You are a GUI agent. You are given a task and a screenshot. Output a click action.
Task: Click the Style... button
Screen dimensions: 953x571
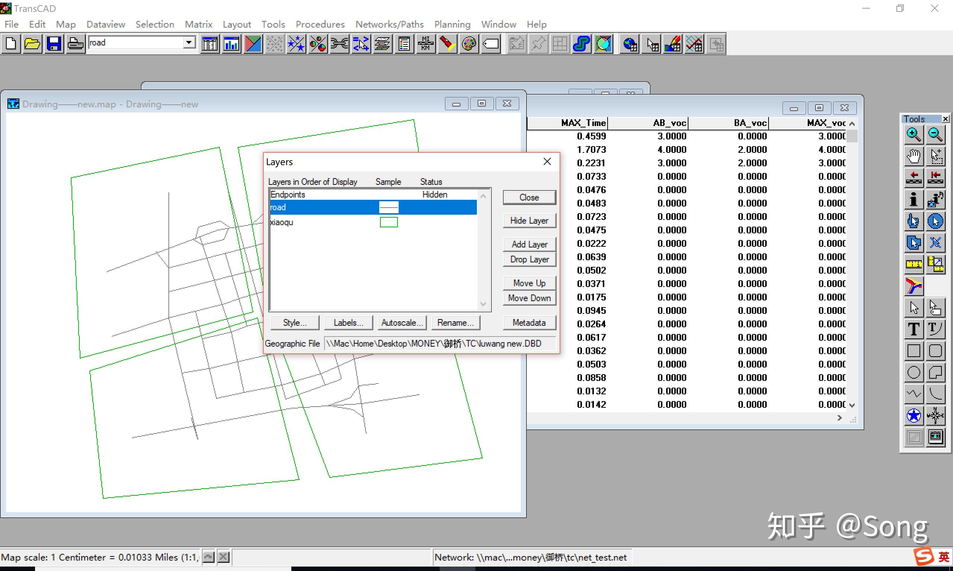pyautogui.click(x=295, y=323)
